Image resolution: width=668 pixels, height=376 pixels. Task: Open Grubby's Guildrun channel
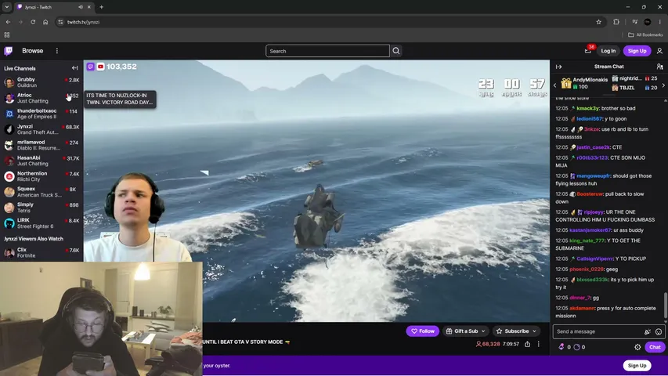pos(42,82)
